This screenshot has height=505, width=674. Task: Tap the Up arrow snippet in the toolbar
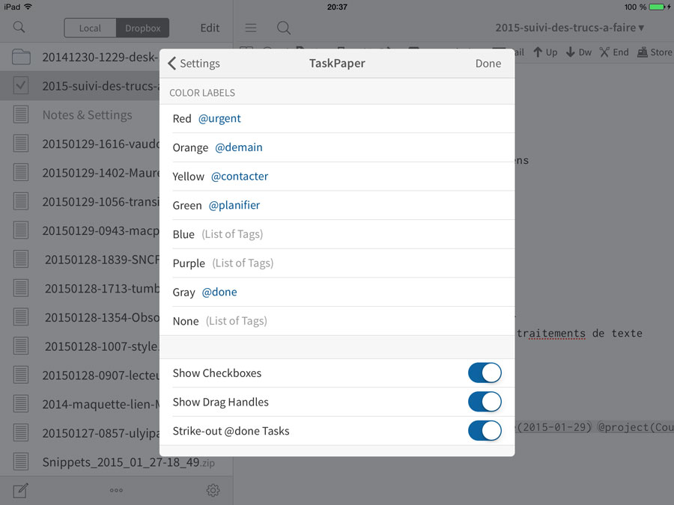click(545, 52)
